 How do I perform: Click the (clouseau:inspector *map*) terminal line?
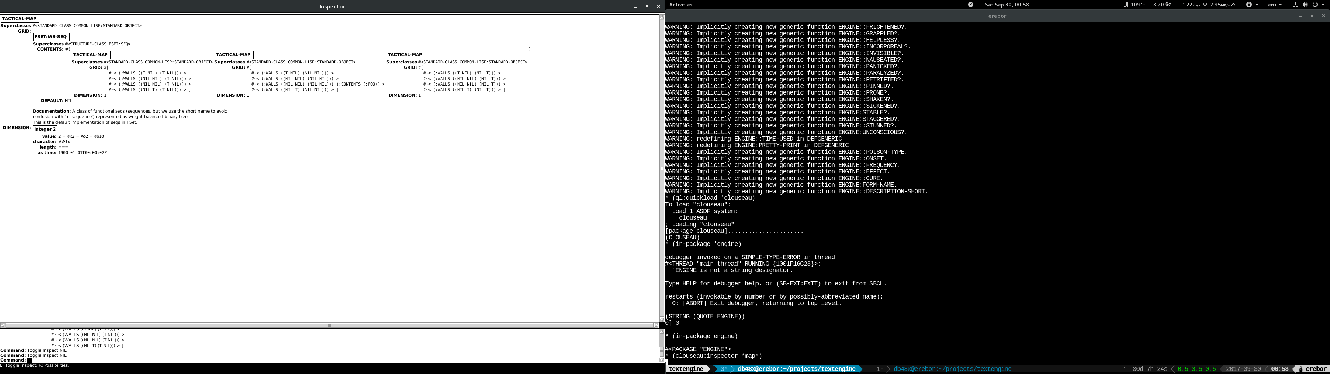click(713, 356)
